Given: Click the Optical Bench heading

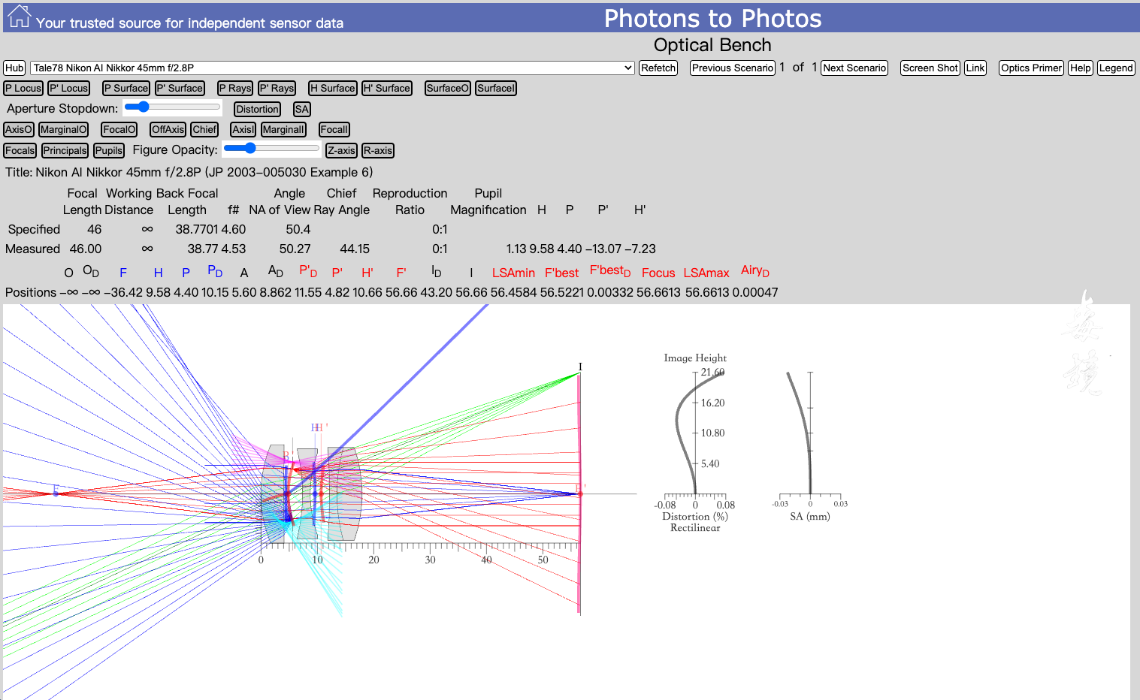Looking at the screenshot, I should [x=712, y=45].
